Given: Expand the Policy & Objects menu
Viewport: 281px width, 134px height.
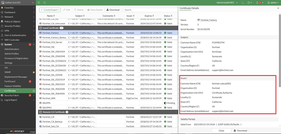Looking at the screenshot, I should (x=18, y=22).
